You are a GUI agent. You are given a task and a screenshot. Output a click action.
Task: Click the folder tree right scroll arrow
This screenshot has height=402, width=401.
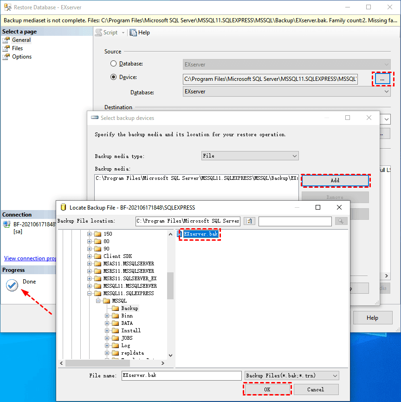point(163,363)
